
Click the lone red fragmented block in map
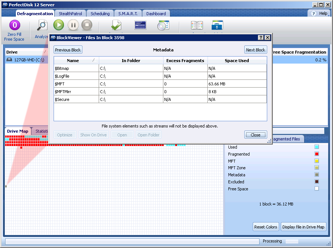[x=21, y=147]
